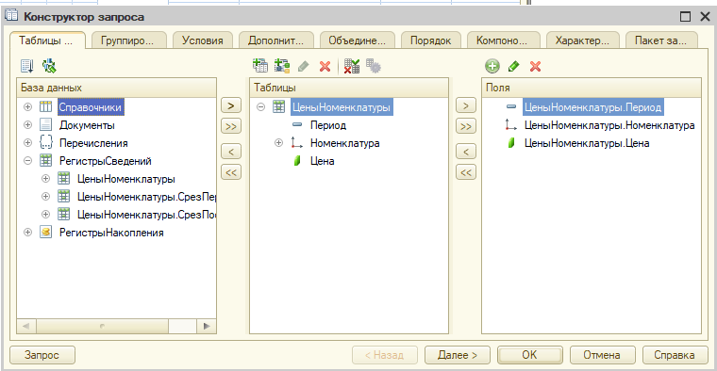The height and width of the screenshot is (371, 717).
Task: Click the Конструктор запроса title bar icon
Action: click(11, 16)
